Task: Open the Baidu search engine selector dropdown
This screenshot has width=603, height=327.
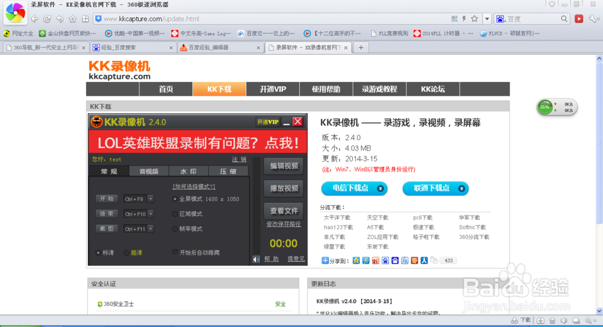Action: pos(500,19)
